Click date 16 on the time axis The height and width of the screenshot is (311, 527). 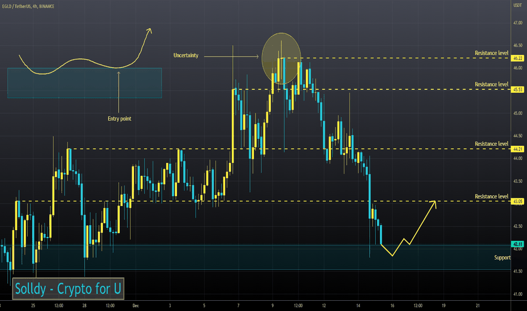coord(392,305)
